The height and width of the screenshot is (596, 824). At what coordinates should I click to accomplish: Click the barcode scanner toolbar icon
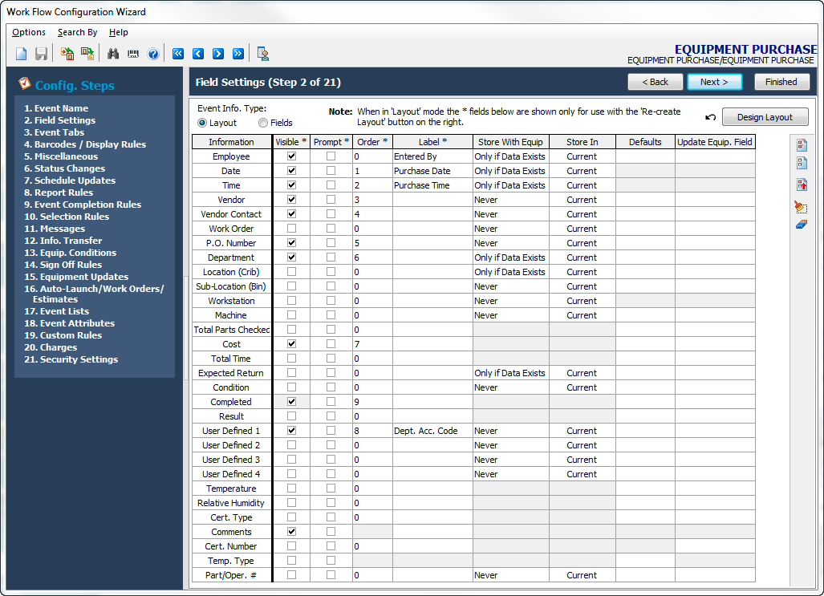[133, 54]
